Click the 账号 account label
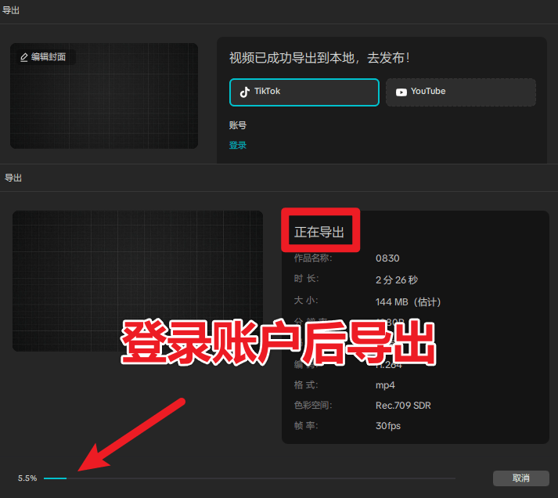Image resolution: width=558 pixels, height=498 pixels. click(238, 125)
